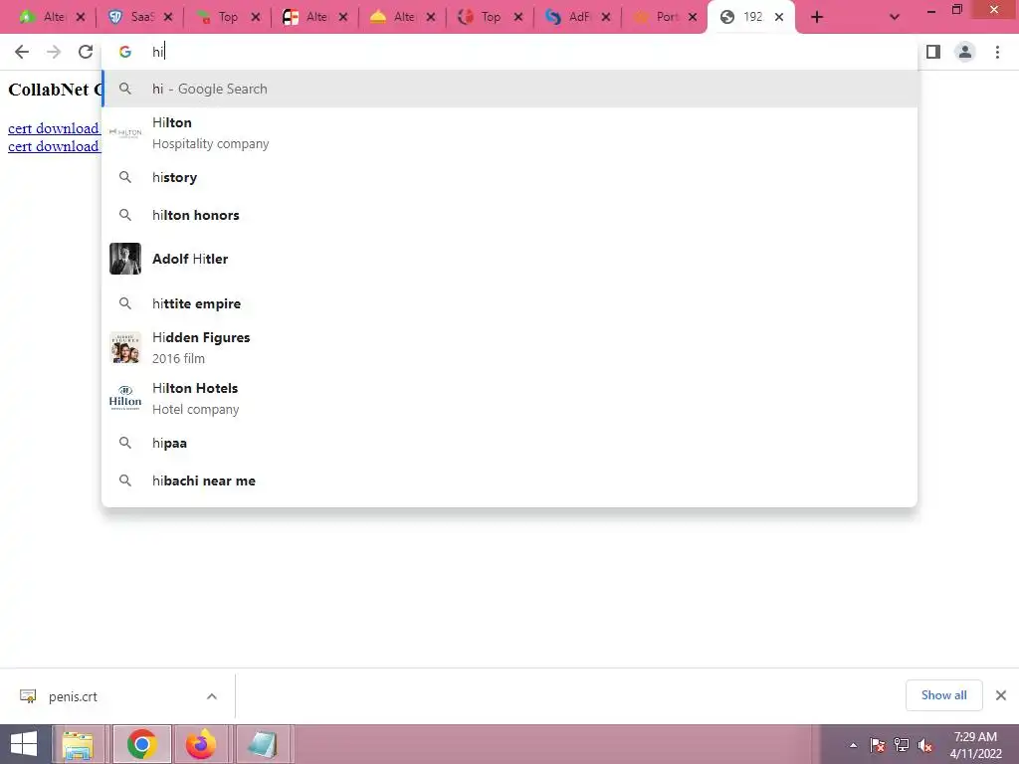Click the Hidden Figures movie poster thumbnail
Viewport: 1019px width, 764px height.
coord(125,347)
